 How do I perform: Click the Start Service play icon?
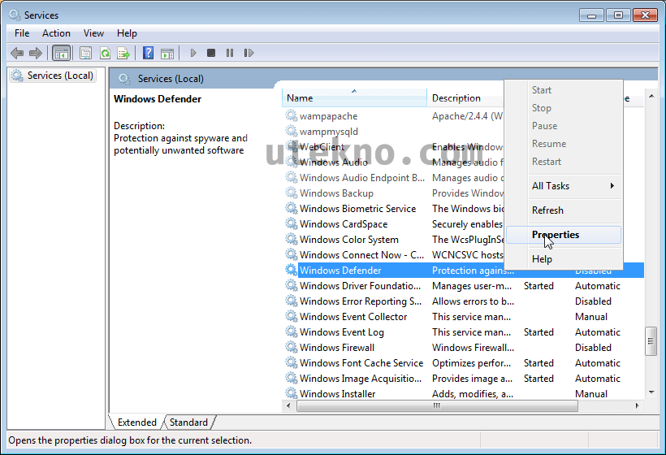coord(193,53)
